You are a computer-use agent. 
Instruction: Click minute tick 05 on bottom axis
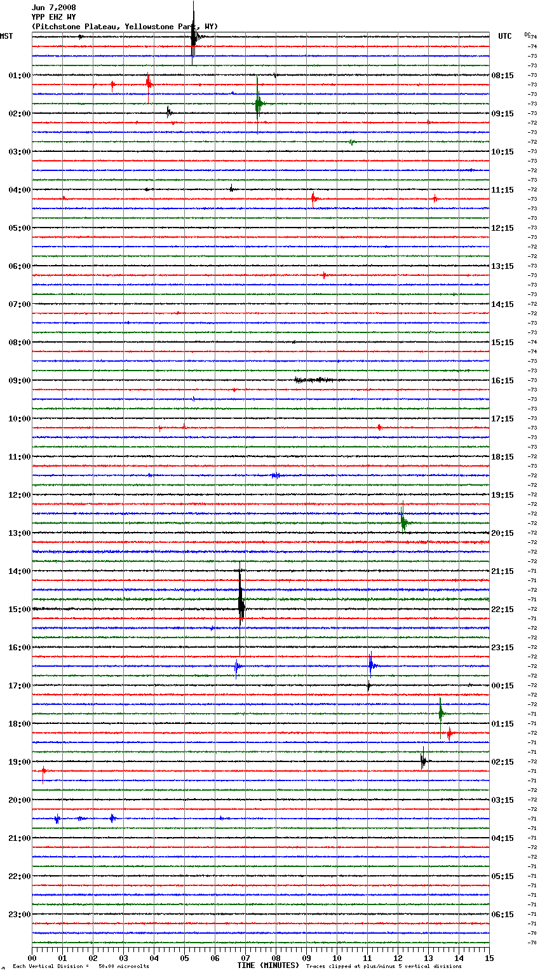point(184,958)
